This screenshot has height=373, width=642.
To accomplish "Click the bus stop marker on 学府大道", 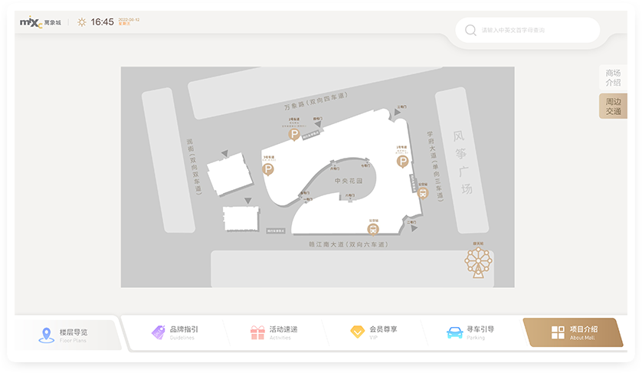I will click(421, 193).
